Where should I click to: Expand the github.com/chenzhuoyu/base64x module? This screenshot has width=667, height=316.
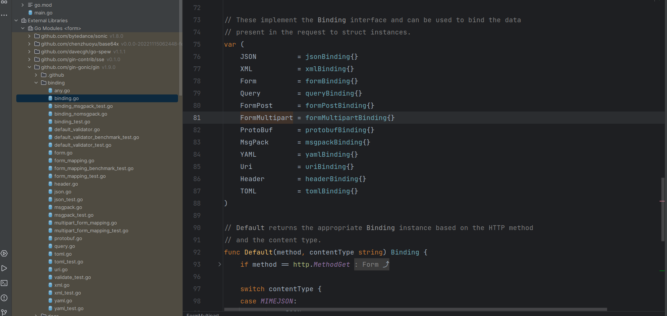coord(29,44)
